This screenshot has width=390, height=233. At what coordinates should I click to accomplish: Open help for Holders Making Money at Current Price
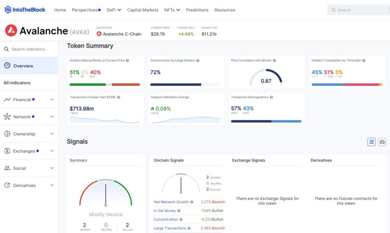point(127,61)
